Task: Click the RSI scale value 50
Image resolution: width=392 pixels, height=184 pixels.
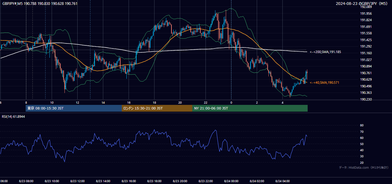Action: click(362, 144)
